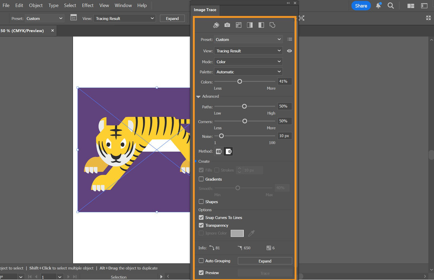Screen dimensions: 434x280
Task: Open the Mode dropdown
Action: pyautogui.click(x=248, y=62)
